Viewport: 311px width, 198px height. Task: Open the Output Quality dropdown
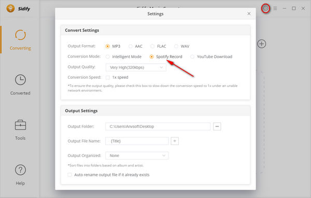click(x=136, y=67)
